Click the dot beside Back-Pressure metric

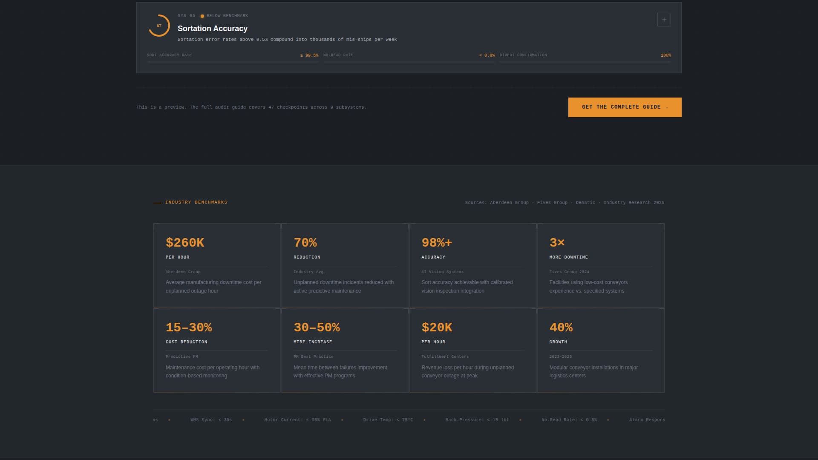[520, 420]
